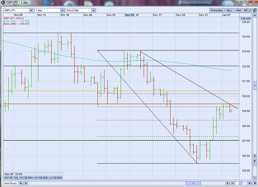Click the 129.00 price axis label
Screen dimensions: 258x187
point(246,111)
